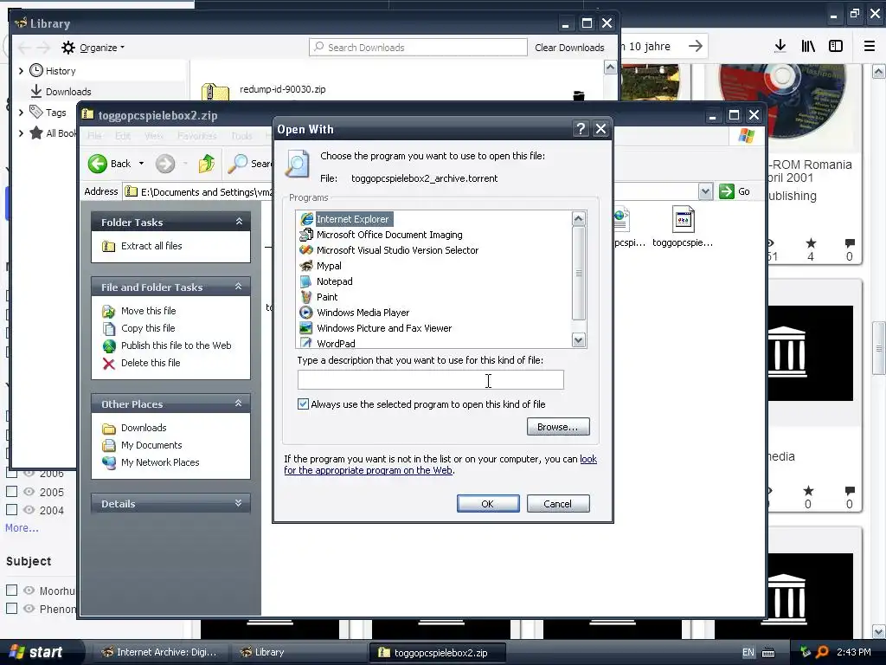Click the keyboard icon in the taskbar
The image size is (886, 665).
click(768, 653)
